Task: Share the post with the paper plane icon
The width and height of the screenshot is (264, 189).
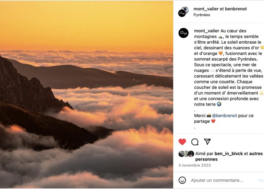Action: [x=207, y=142]
